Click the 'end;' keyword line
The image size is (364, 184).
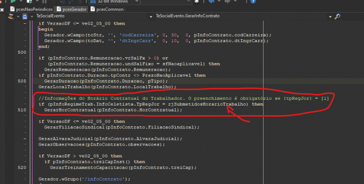point(44,46)
